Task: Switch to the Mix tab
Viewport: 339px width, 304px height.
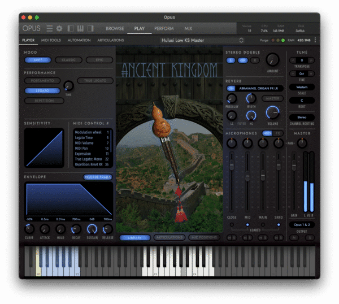Action: [188, 29]
